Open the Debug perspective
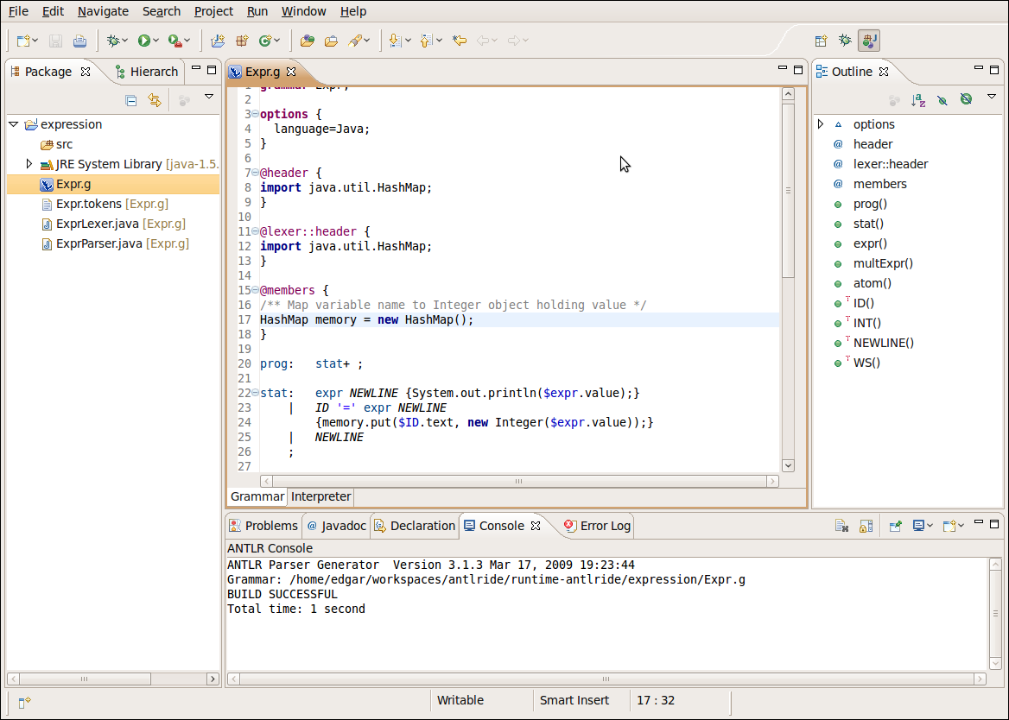This screenshot has width=1009, height=720. pyautogui.click(x=845, y=41)
